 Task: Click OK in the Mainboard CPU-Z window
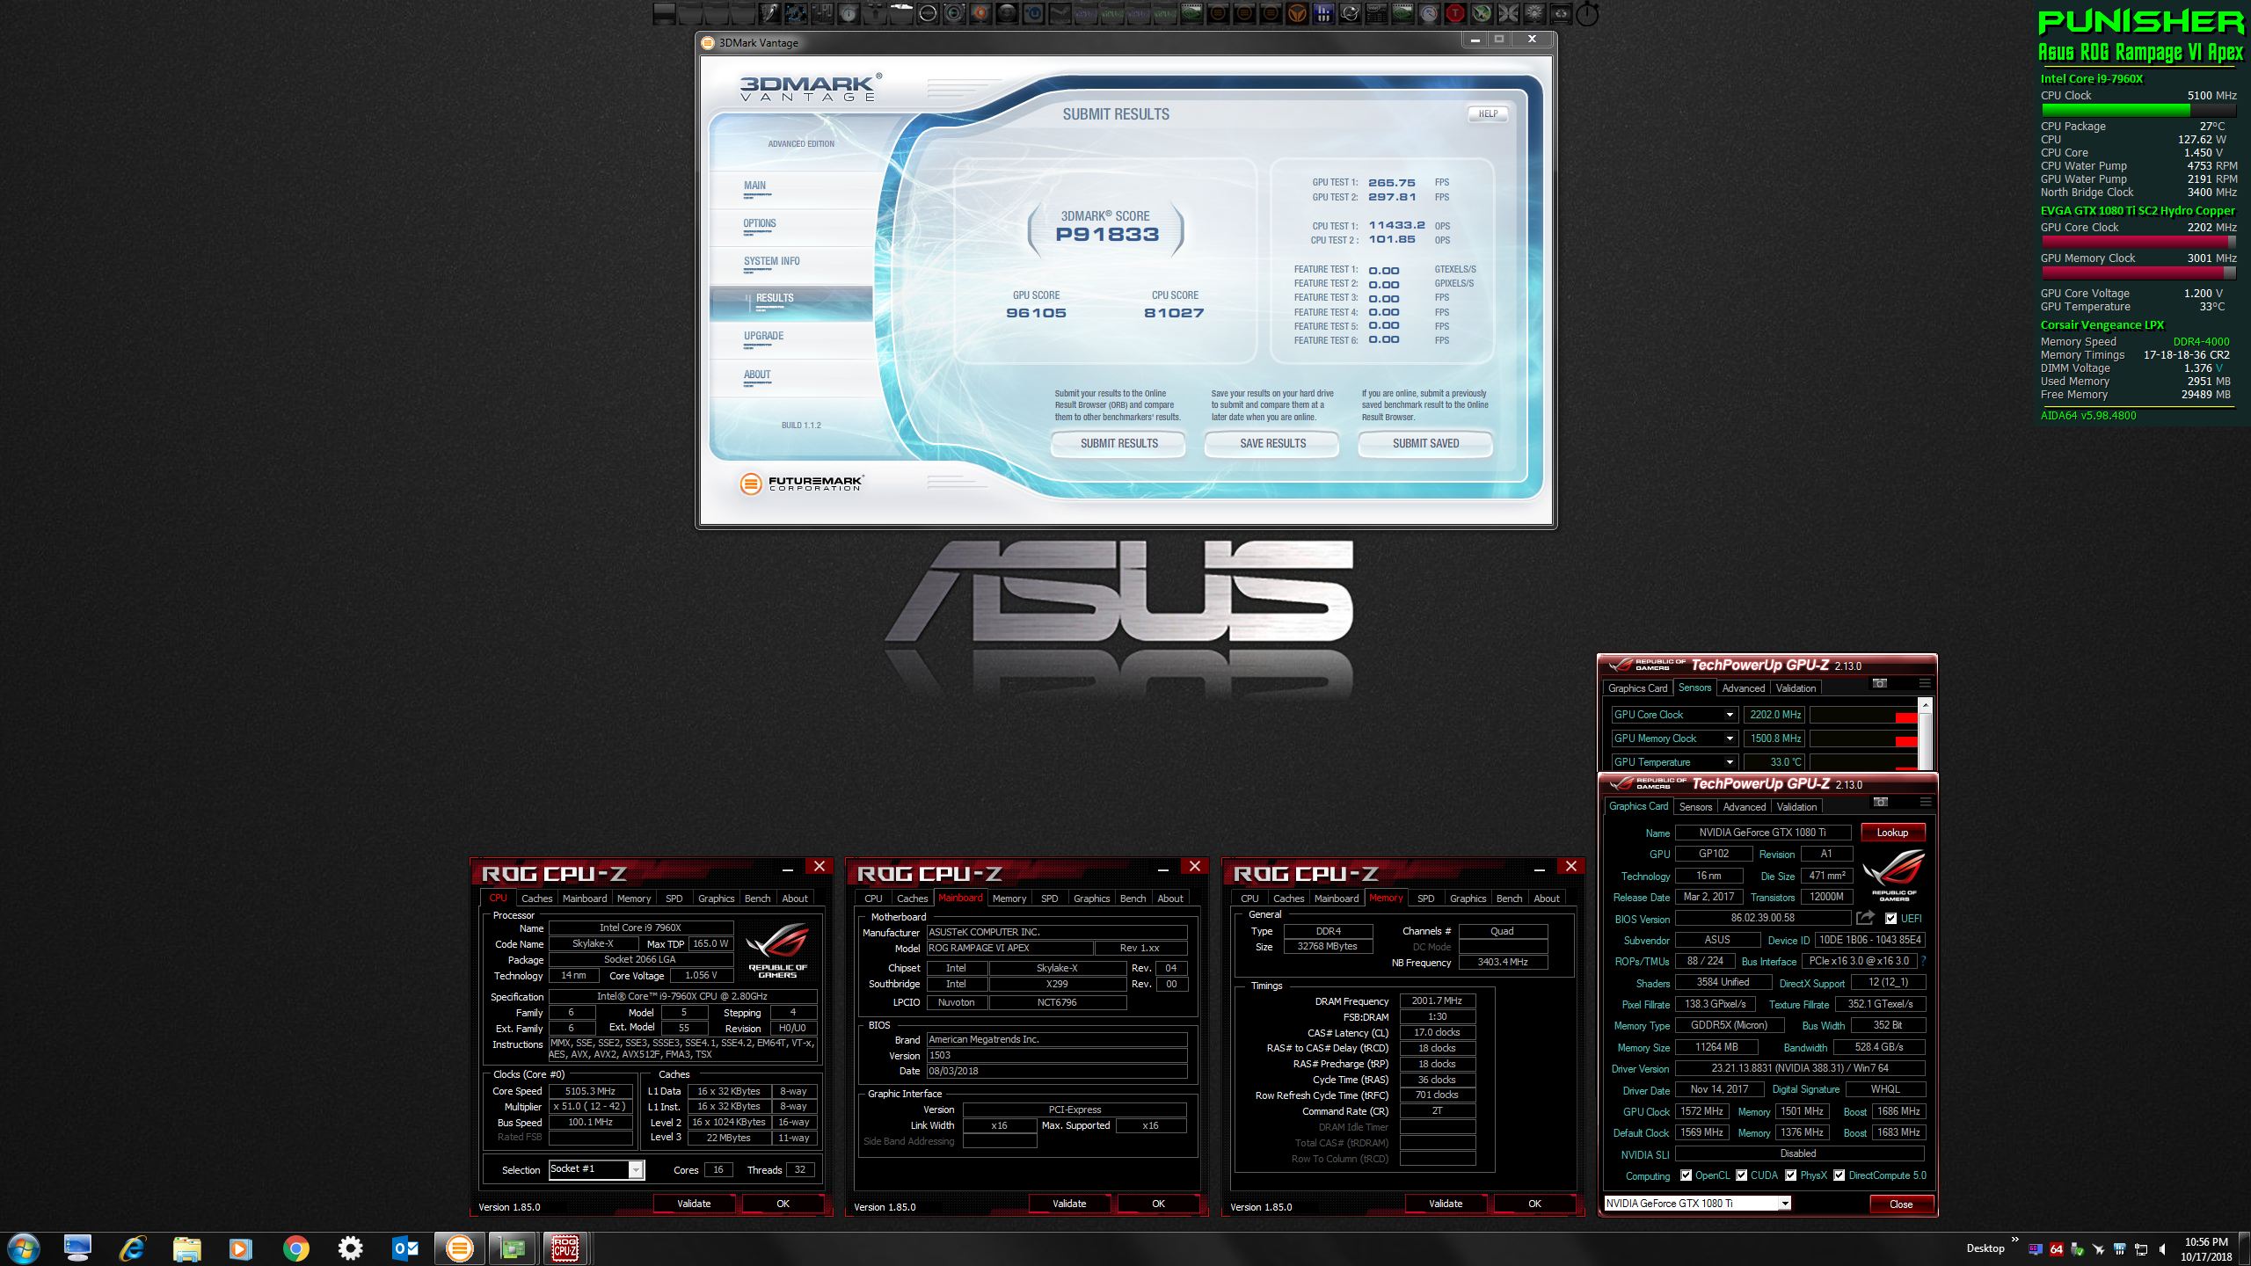pos(1158,1204)
